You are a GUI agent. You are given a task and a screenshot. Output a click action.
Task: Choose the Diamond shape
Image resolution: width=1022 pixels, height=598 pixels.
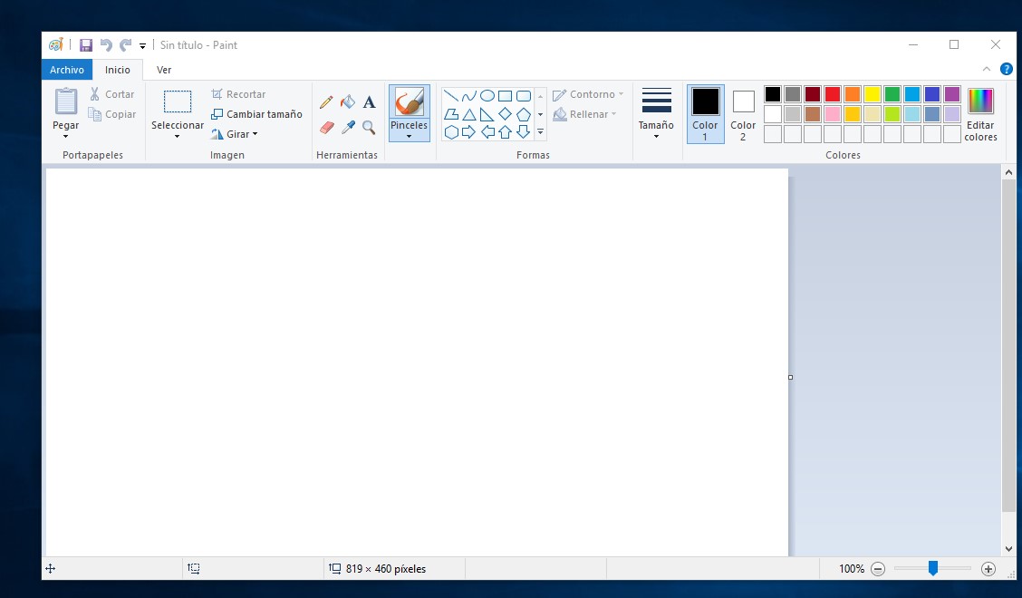click(x=506, y=114)
